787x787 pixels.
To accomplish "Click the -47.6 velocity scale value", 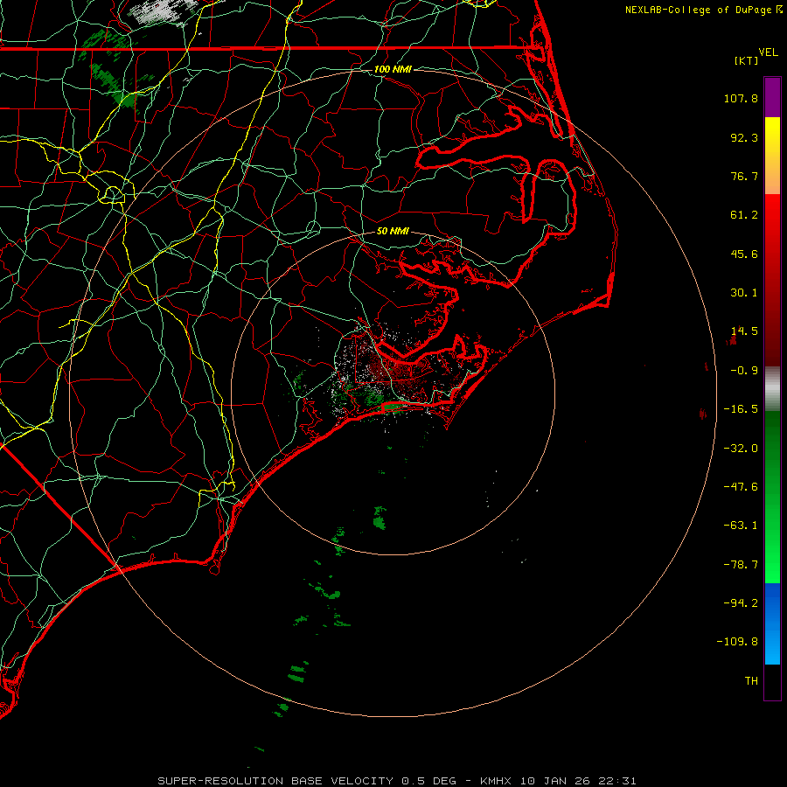I will click(x=741, y=487).
